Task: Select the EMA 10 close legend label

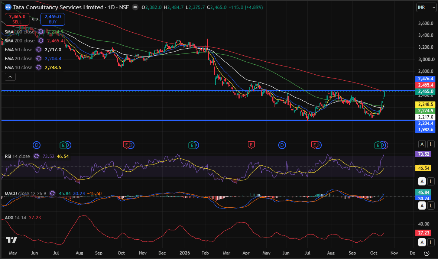Action: click(x=19, y=68)
